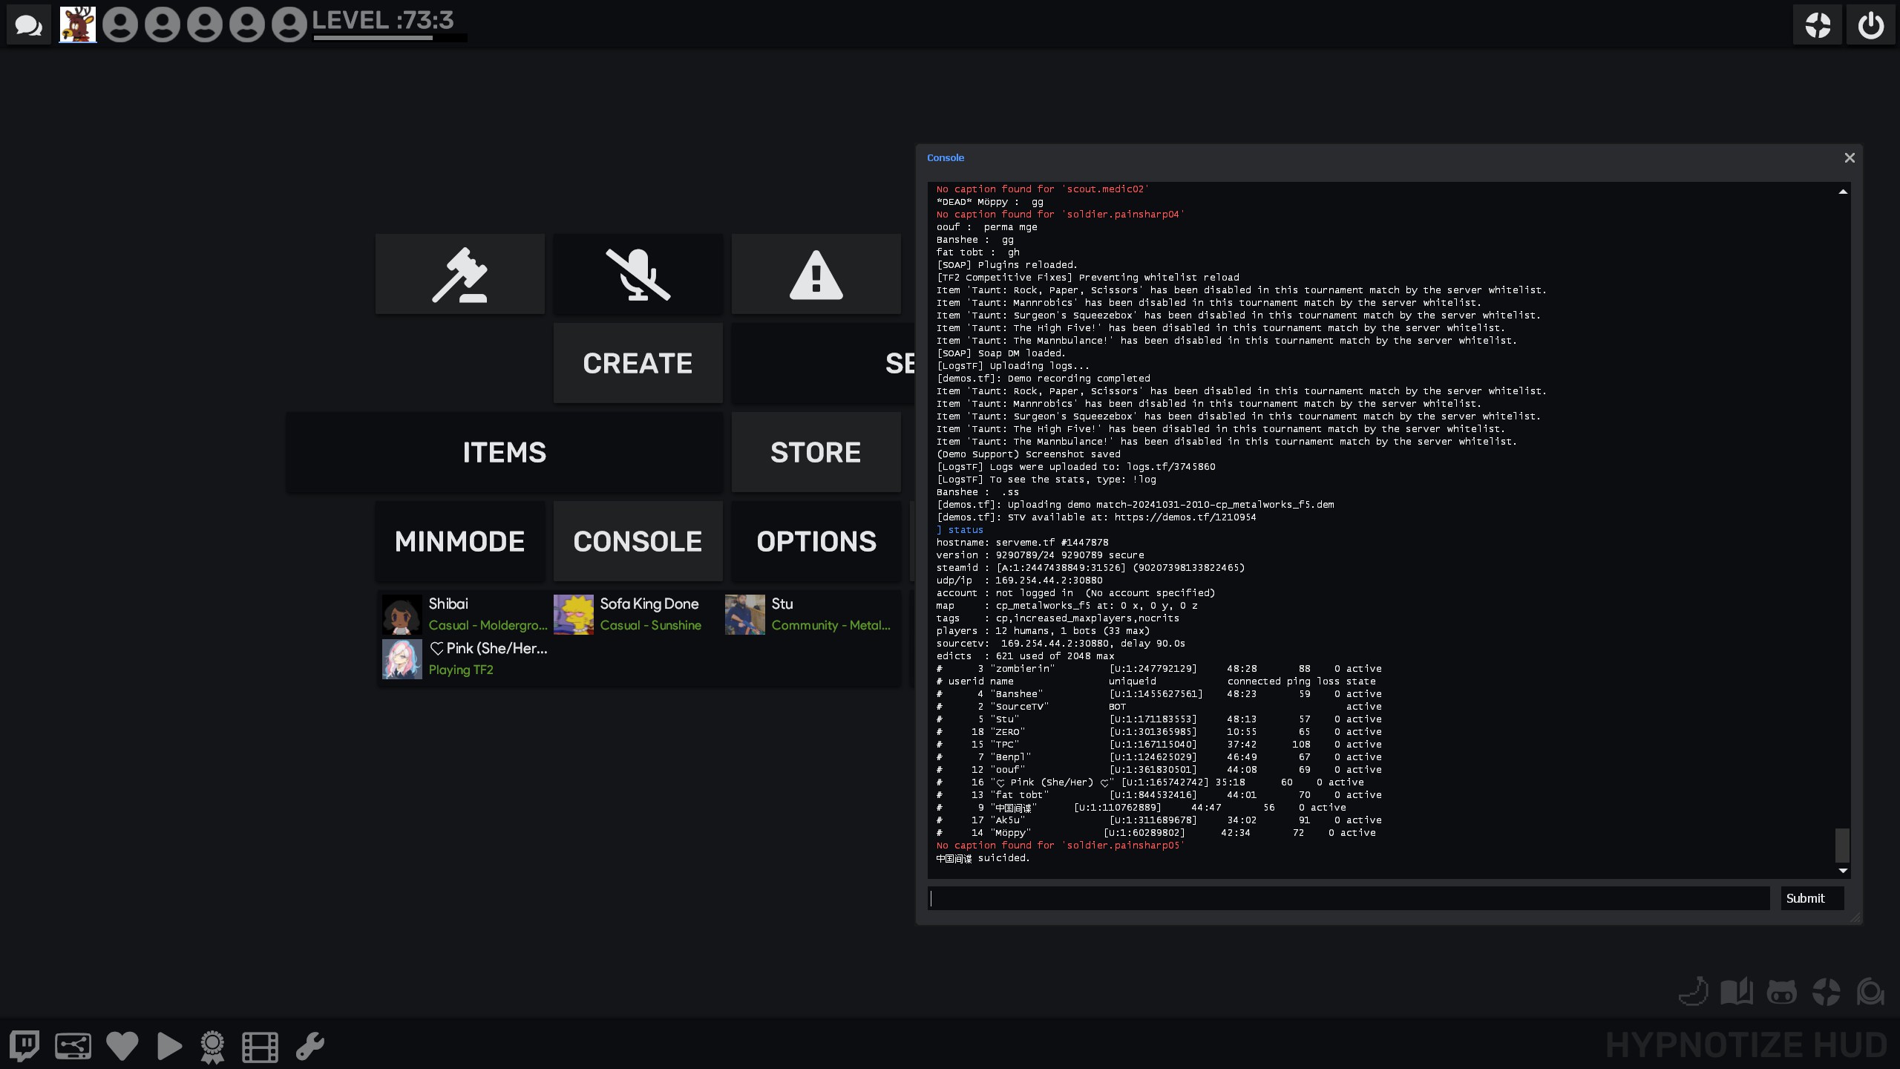Toggle MINMODE HUD setting
This screenshot has width=1900, height=1069.
459,541
